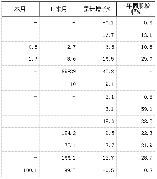This screenshot has width=157, height=179.
Task: Select the 100.1 cell in last row
Action: 20,170
